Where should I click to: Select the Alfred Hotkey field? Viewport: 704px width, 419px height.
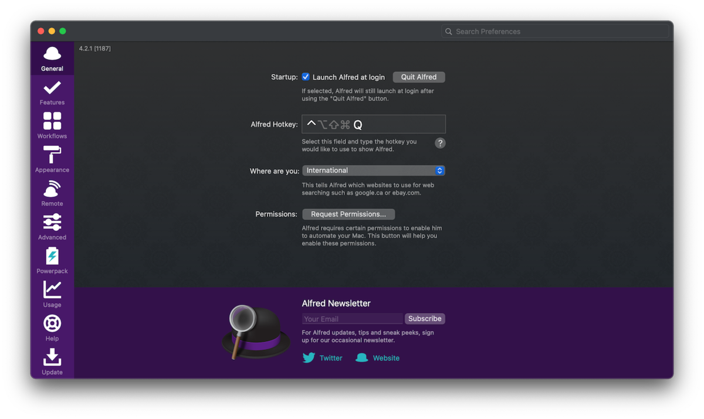pyautogui.click(x=374, y=124)
